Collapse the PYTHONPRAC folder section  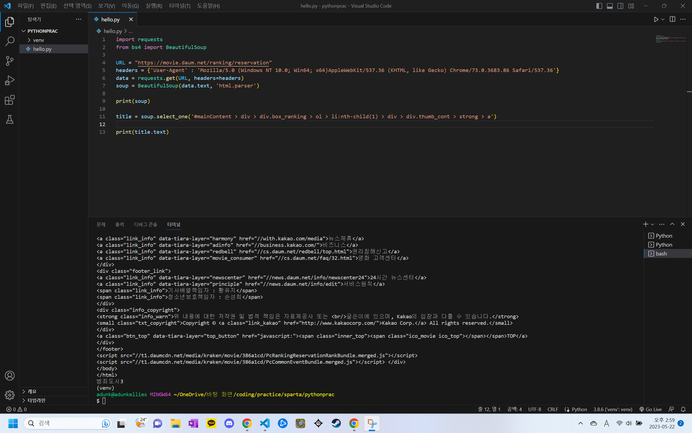coord(54,31)
